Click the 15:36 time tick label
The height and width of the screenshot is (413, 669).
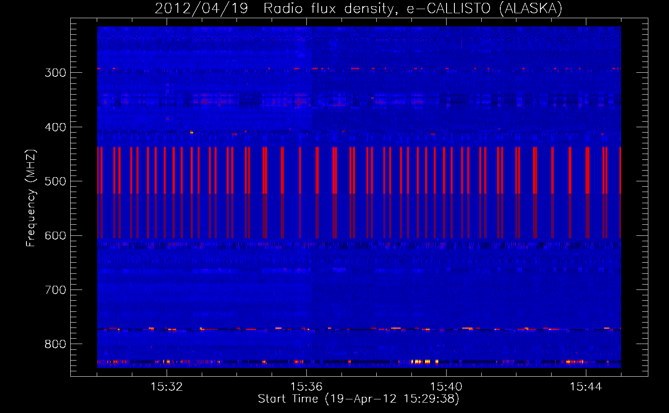pos(306,387)
